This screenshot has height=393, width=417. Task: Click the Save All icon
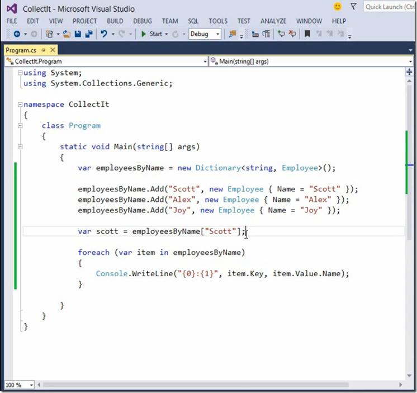(89, 34)
